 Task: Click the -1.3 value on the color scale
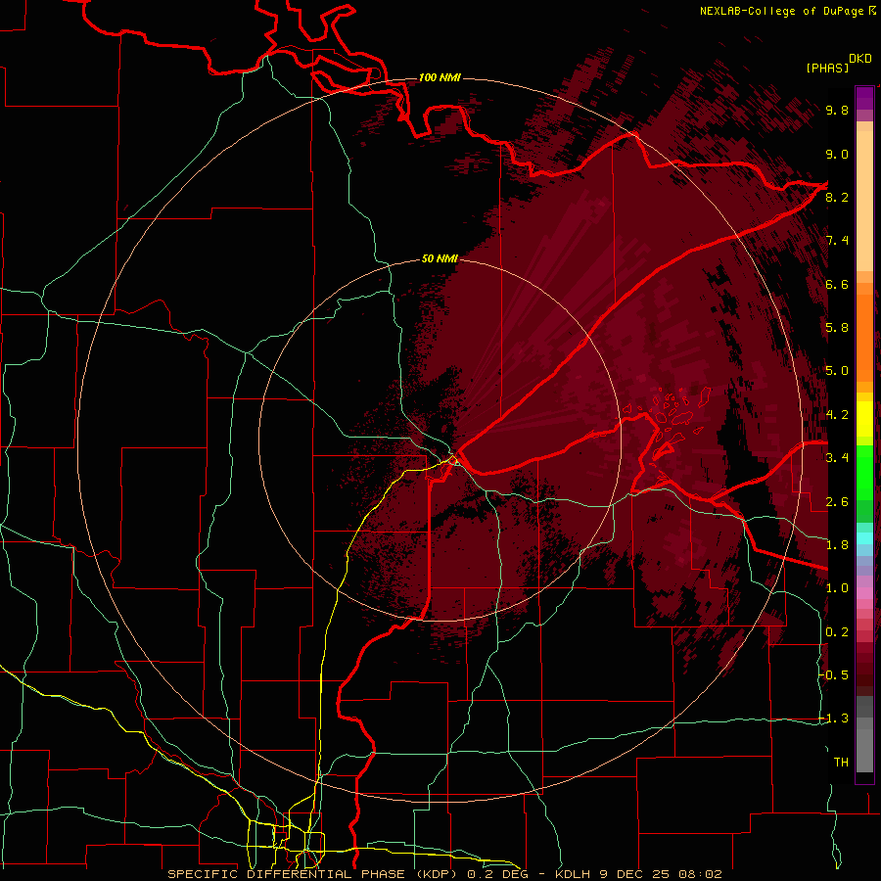pyautogui.click(x=834, y=719)
